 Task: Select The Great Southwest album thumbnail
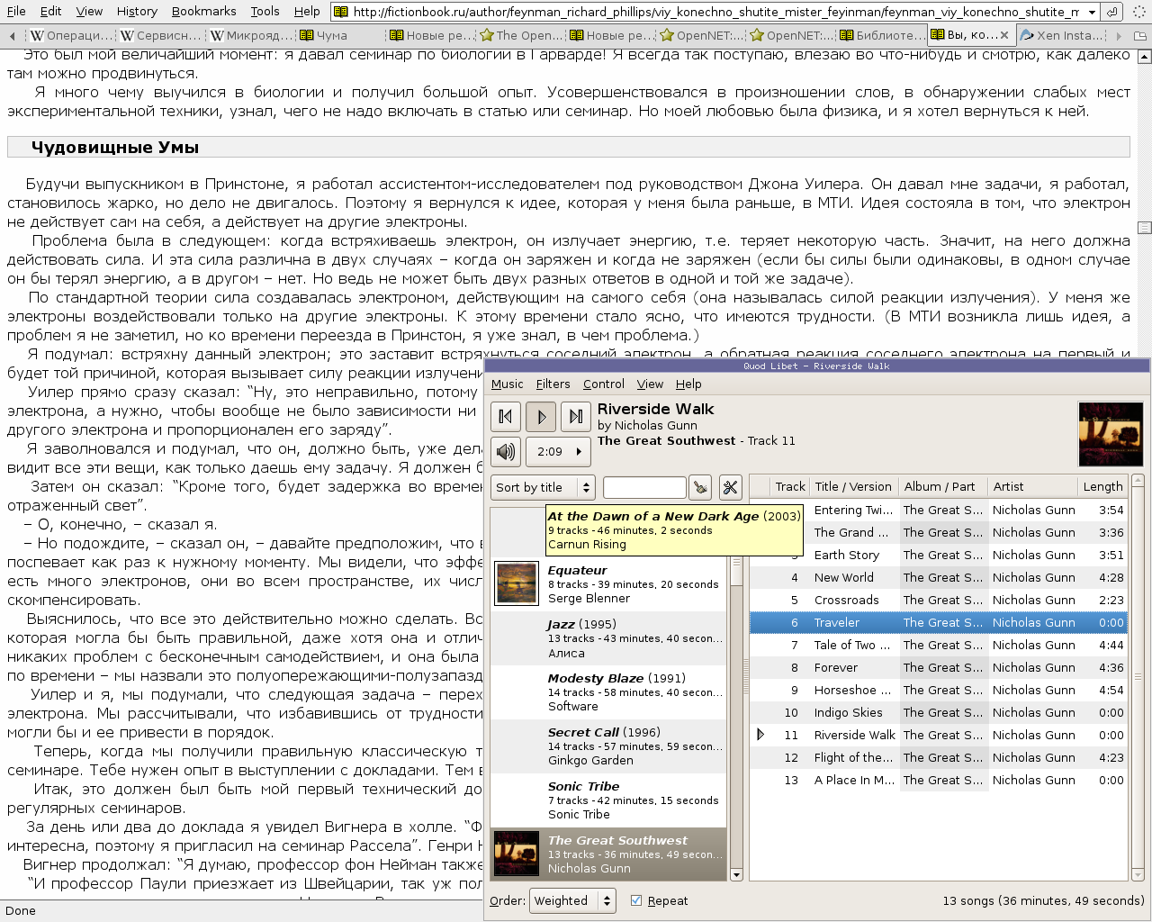517,854
